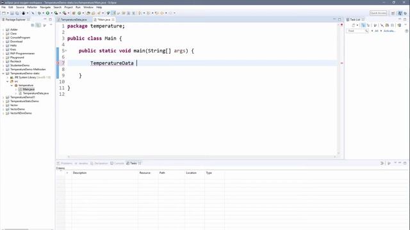
Task: Click Collapse All in Package Explorer
Action: click(33, 25)
